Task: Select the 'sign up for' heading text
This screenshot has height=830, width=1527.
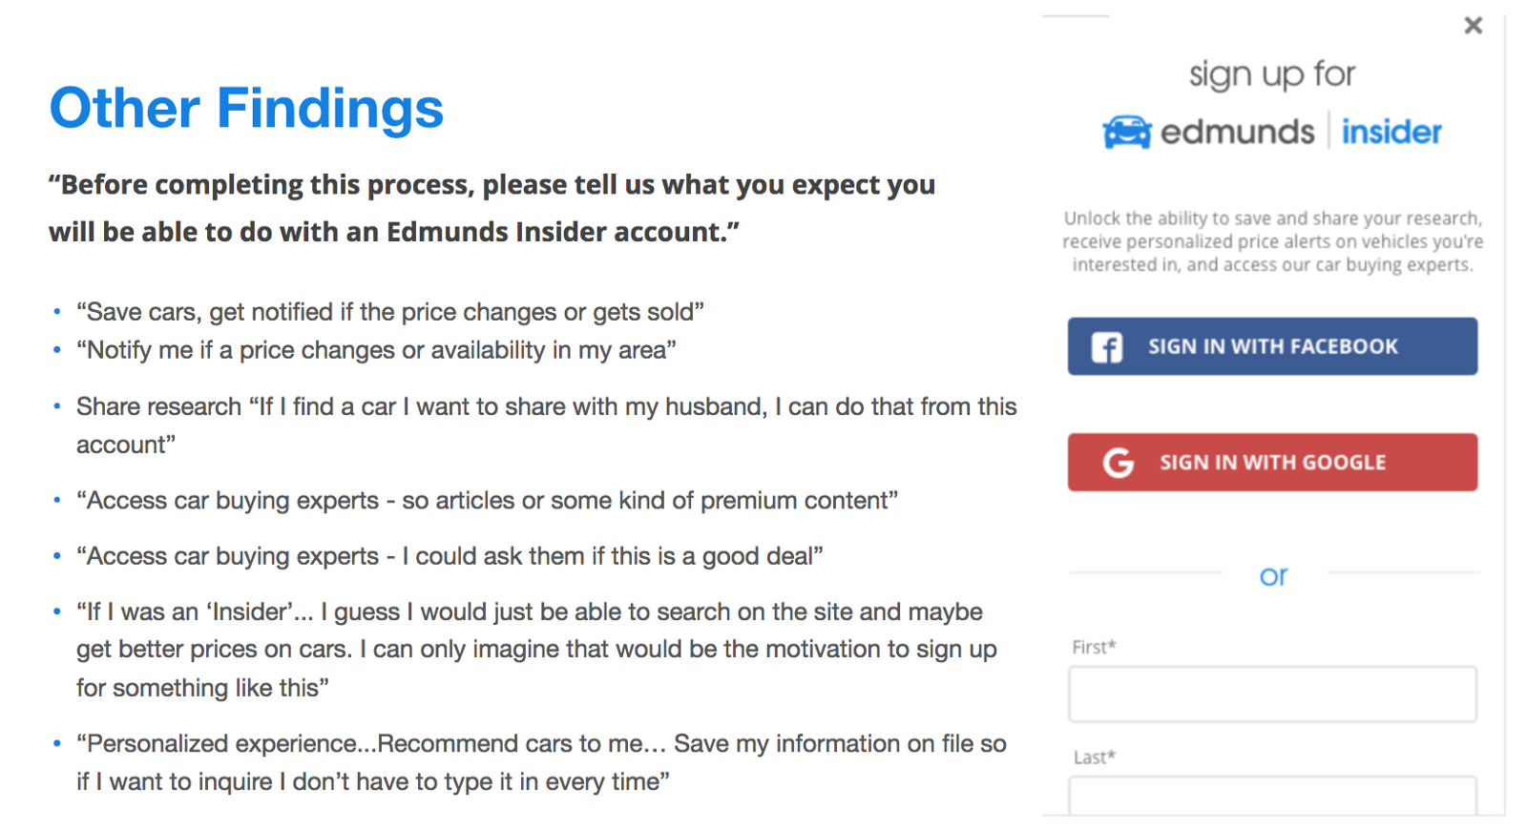Action: coord(1272,74)
